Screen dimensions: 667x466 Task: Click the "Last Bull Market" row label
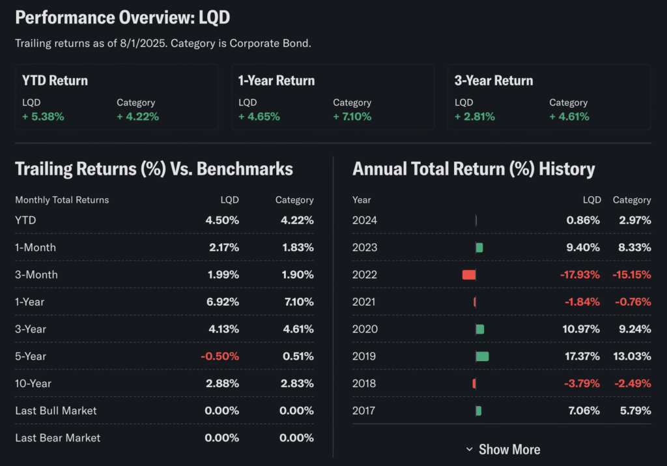coord(56,411)
